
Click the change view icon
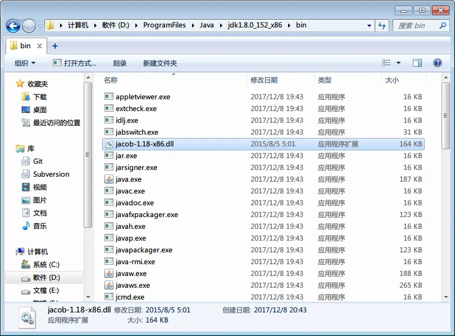386,63
